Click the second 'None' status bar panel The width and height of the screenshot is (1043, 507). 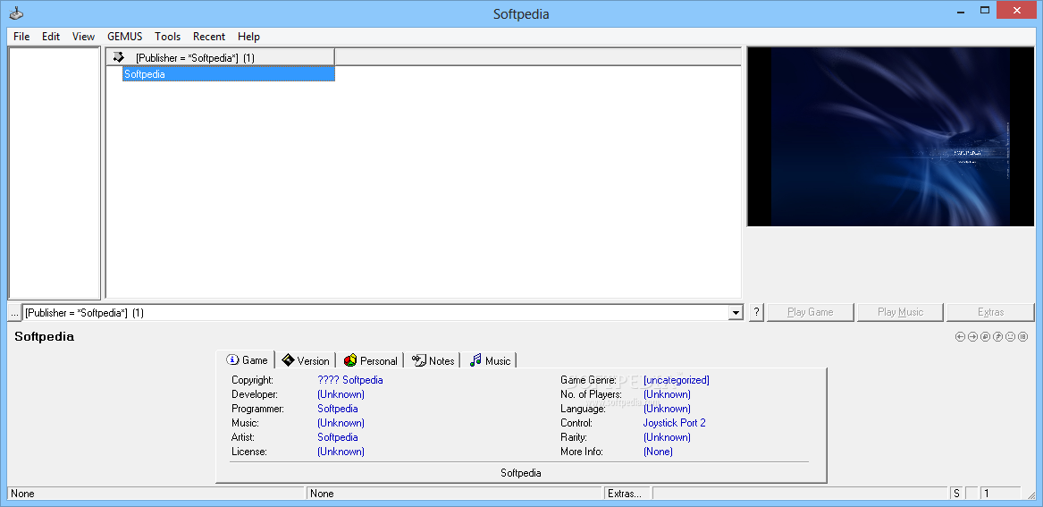point(454,493)
